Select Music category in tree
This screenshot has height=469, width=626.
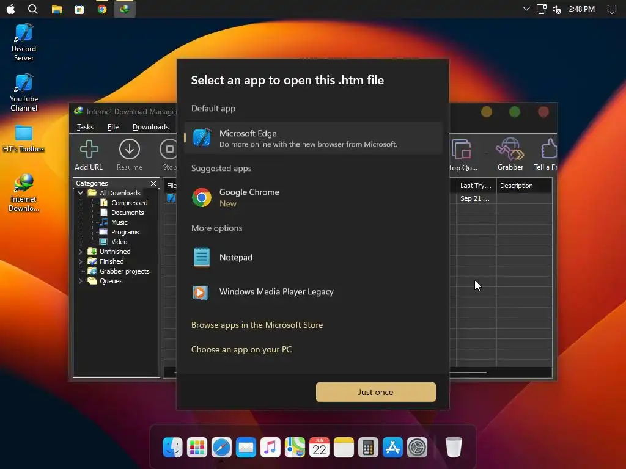[x=119, y=222]
